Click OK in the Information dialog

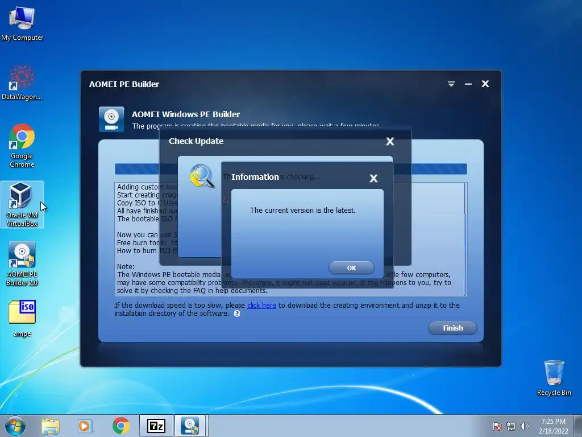click(x=351, y=267)
